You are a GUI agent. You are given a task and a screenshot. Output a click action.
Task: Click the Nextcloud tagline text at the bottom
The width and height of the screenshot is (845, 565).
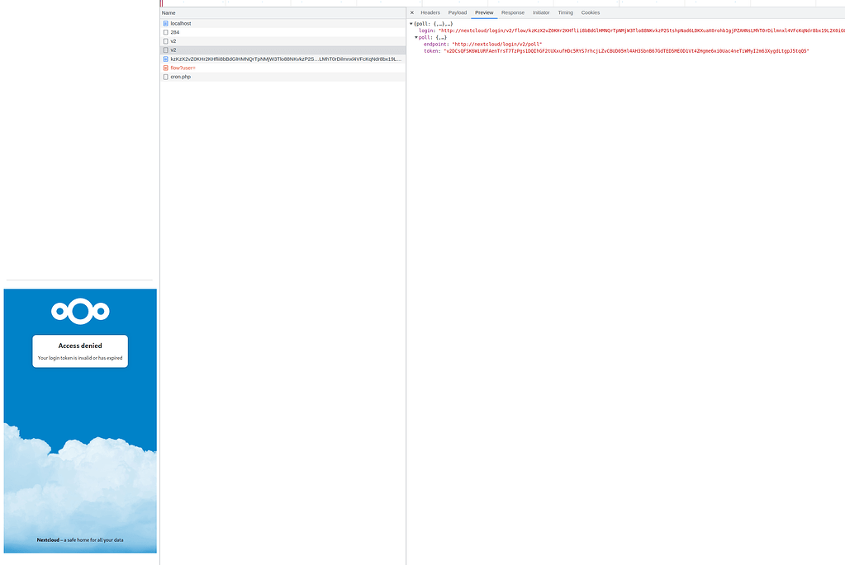click(x=79, y=539)
